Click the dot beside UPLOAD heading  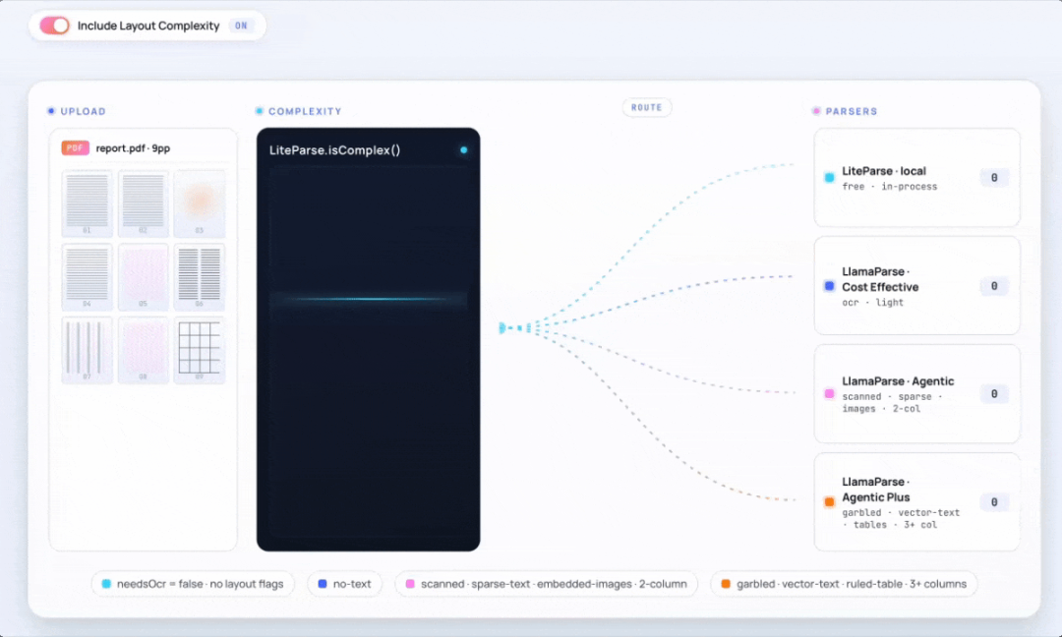point(51,111)
